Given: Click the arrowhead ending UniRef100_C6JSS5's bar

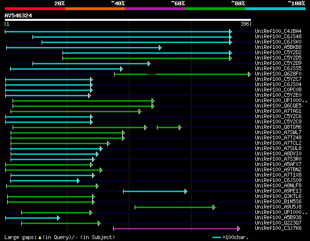Looking at the screenshot, I should tap(122, 69).
